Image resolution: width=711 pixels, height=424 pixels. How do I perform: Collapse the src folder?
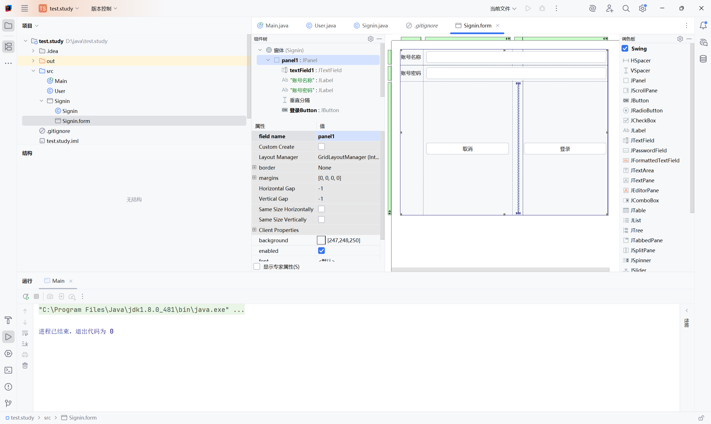point(33,71)
